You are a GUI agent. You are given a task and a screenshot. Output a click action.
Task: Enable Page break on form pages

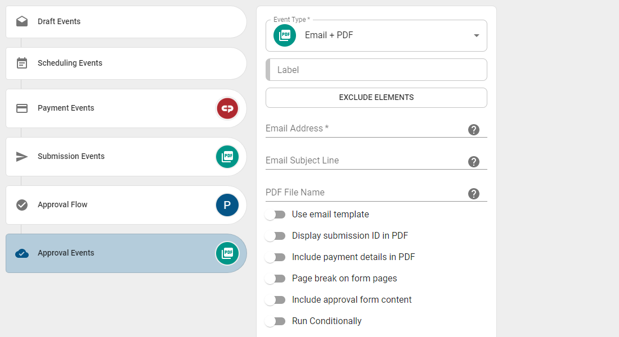(275, 278)
